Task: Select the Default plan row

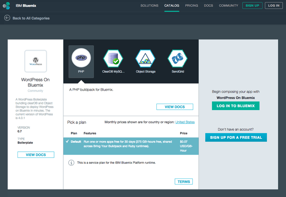Action: pyautogui.click(x=131, y=146)
